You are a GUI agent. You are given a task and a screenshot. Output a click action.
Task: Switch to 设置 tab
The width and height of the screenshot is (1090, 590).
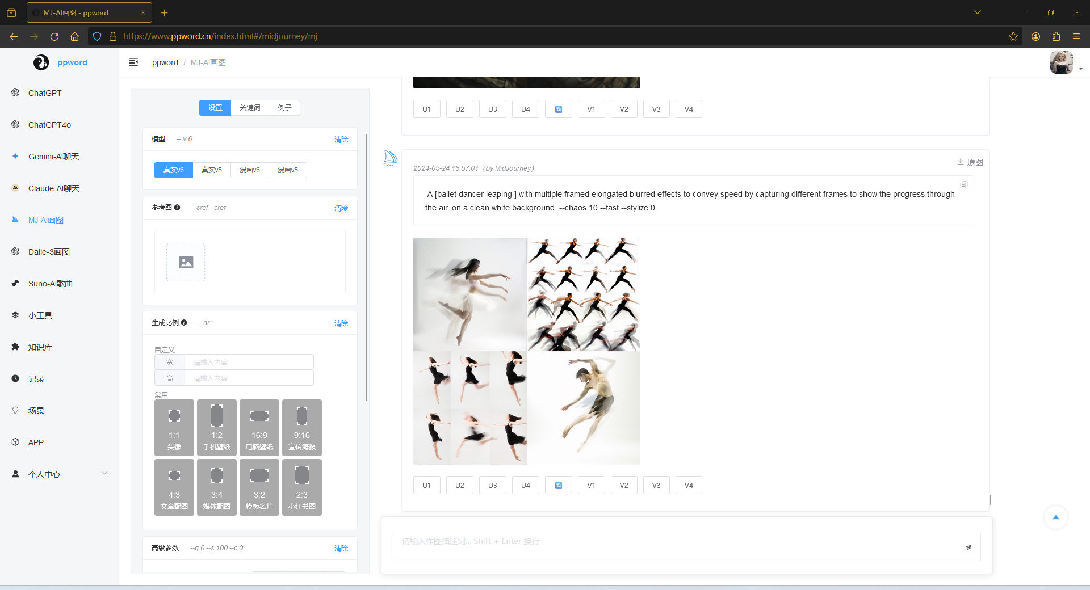[215, 108]
